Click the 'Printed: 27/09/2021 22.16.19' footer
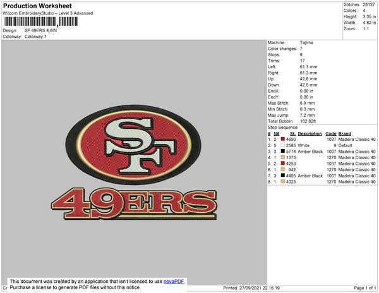Image resolution: width=379 pixels, height=293 pixels. [251, 288]
